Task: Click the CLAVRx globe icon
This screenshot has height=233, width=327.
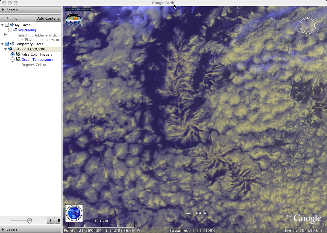Action: 10,49
